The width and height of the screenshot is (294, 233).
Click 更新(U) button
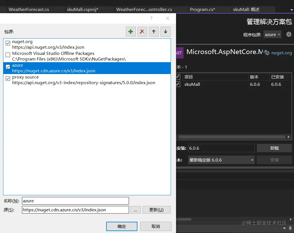click(x=156, y=210)
